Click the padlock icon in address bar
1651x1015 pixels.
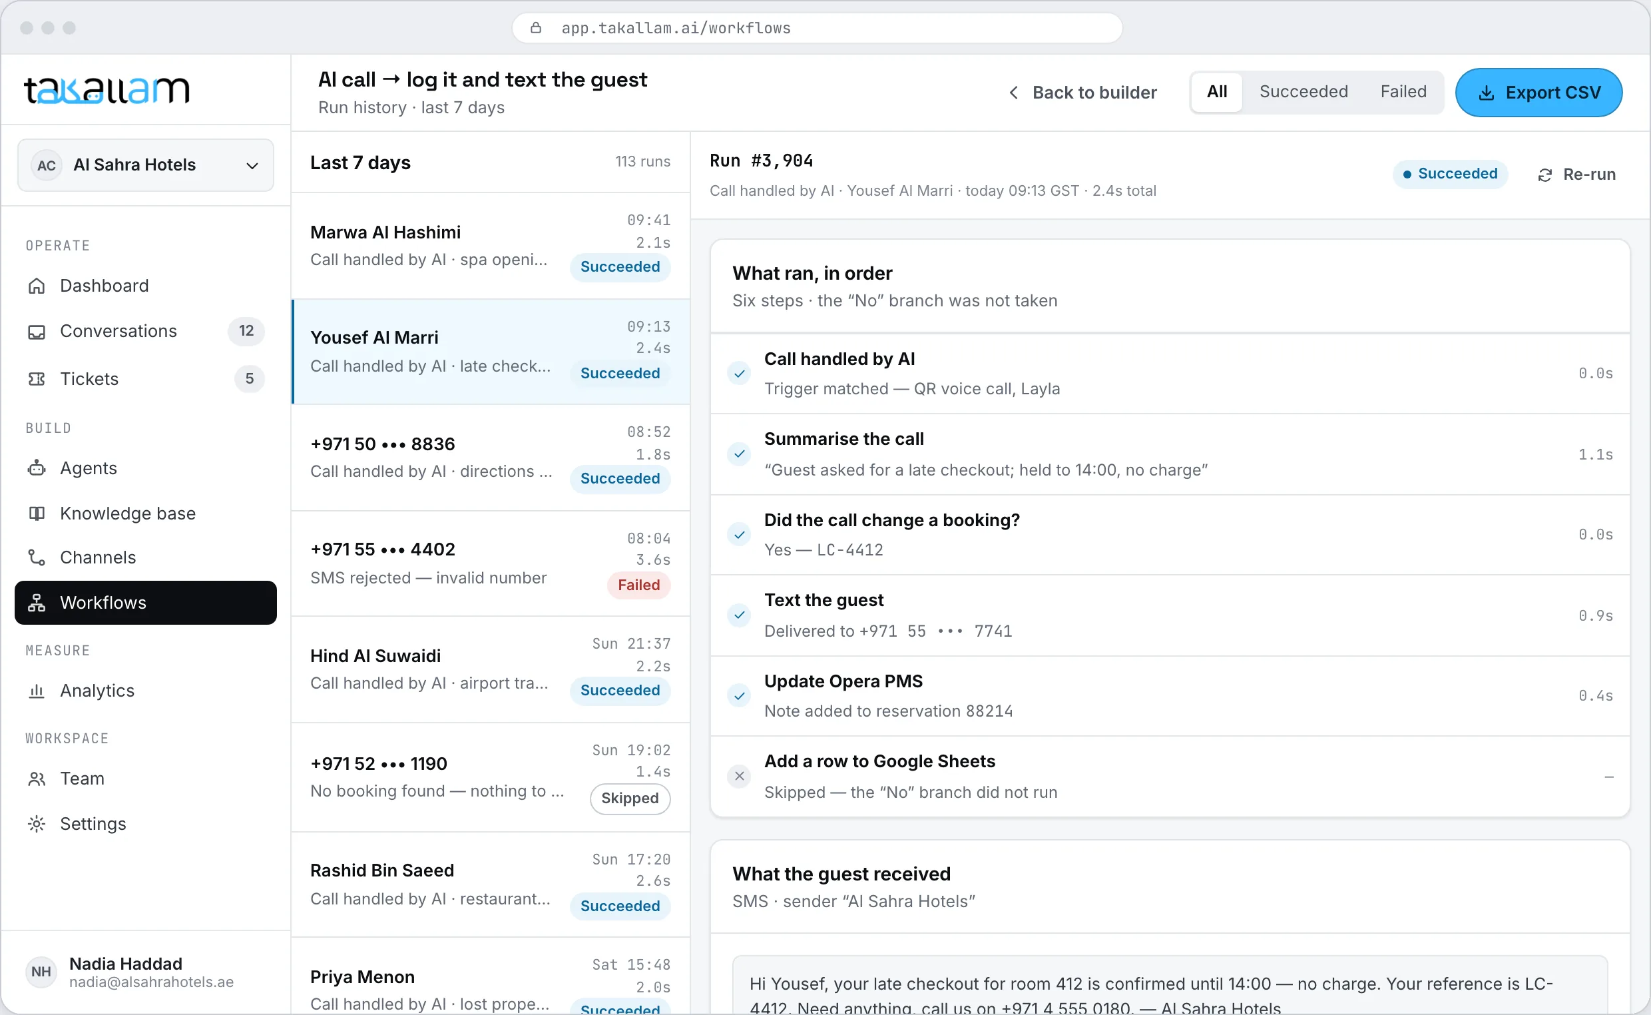click(536, 28)
